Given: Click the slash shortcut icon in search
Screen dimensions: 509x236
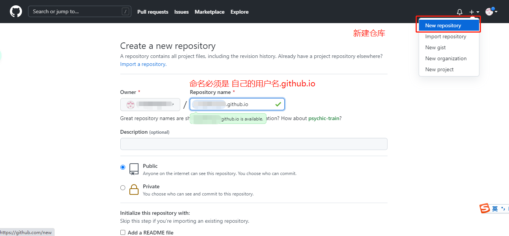Looking at the screenshot, I should tap(126, 11).
